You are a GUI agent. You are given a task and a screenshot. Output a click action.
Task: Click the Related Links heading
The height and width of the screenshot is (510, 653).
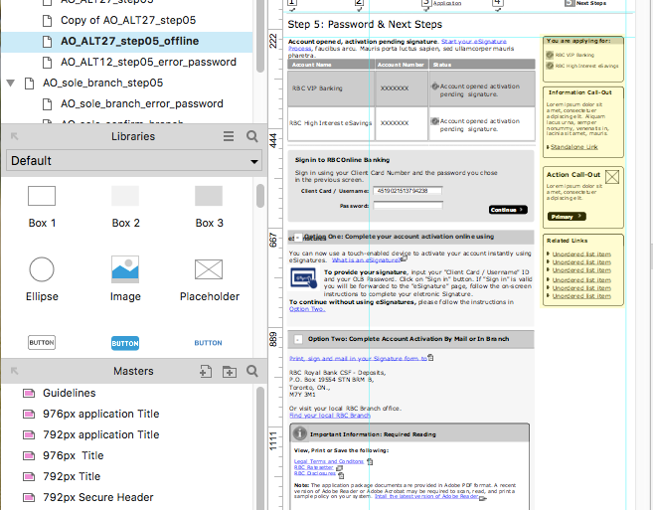[x=568, y=241]
